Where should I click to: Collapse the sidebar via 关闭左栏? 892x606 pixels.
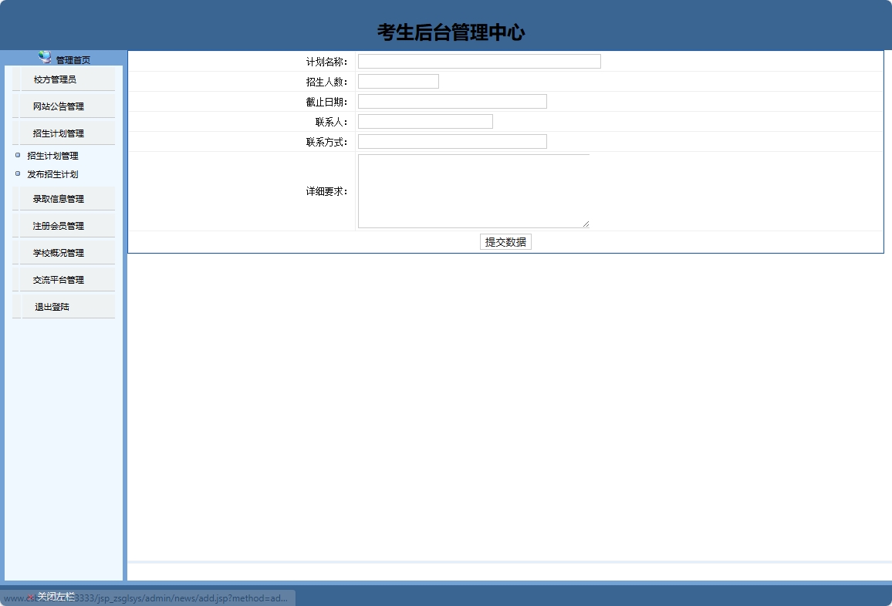(x=54, y=595)
